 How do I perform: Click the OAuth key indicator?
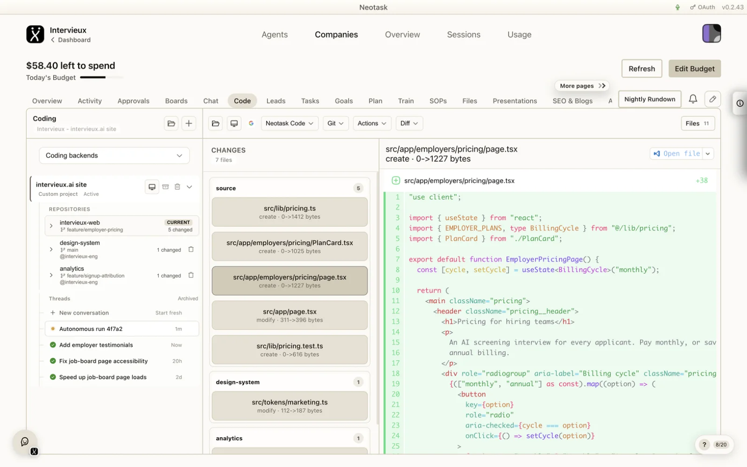point(703,7)
